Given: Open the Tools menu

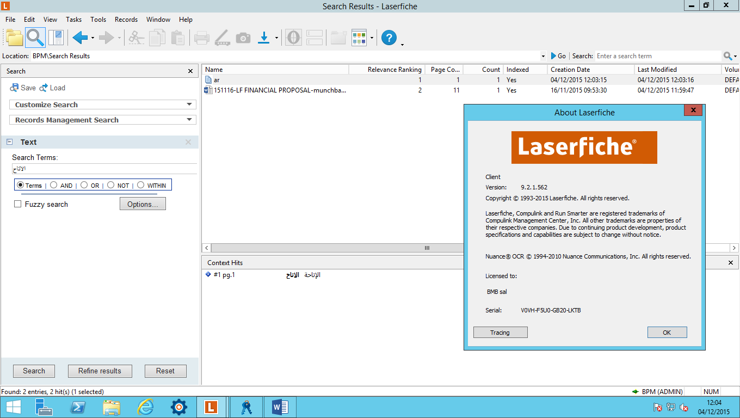Looking at the screenshot, I should coord(98,19).
